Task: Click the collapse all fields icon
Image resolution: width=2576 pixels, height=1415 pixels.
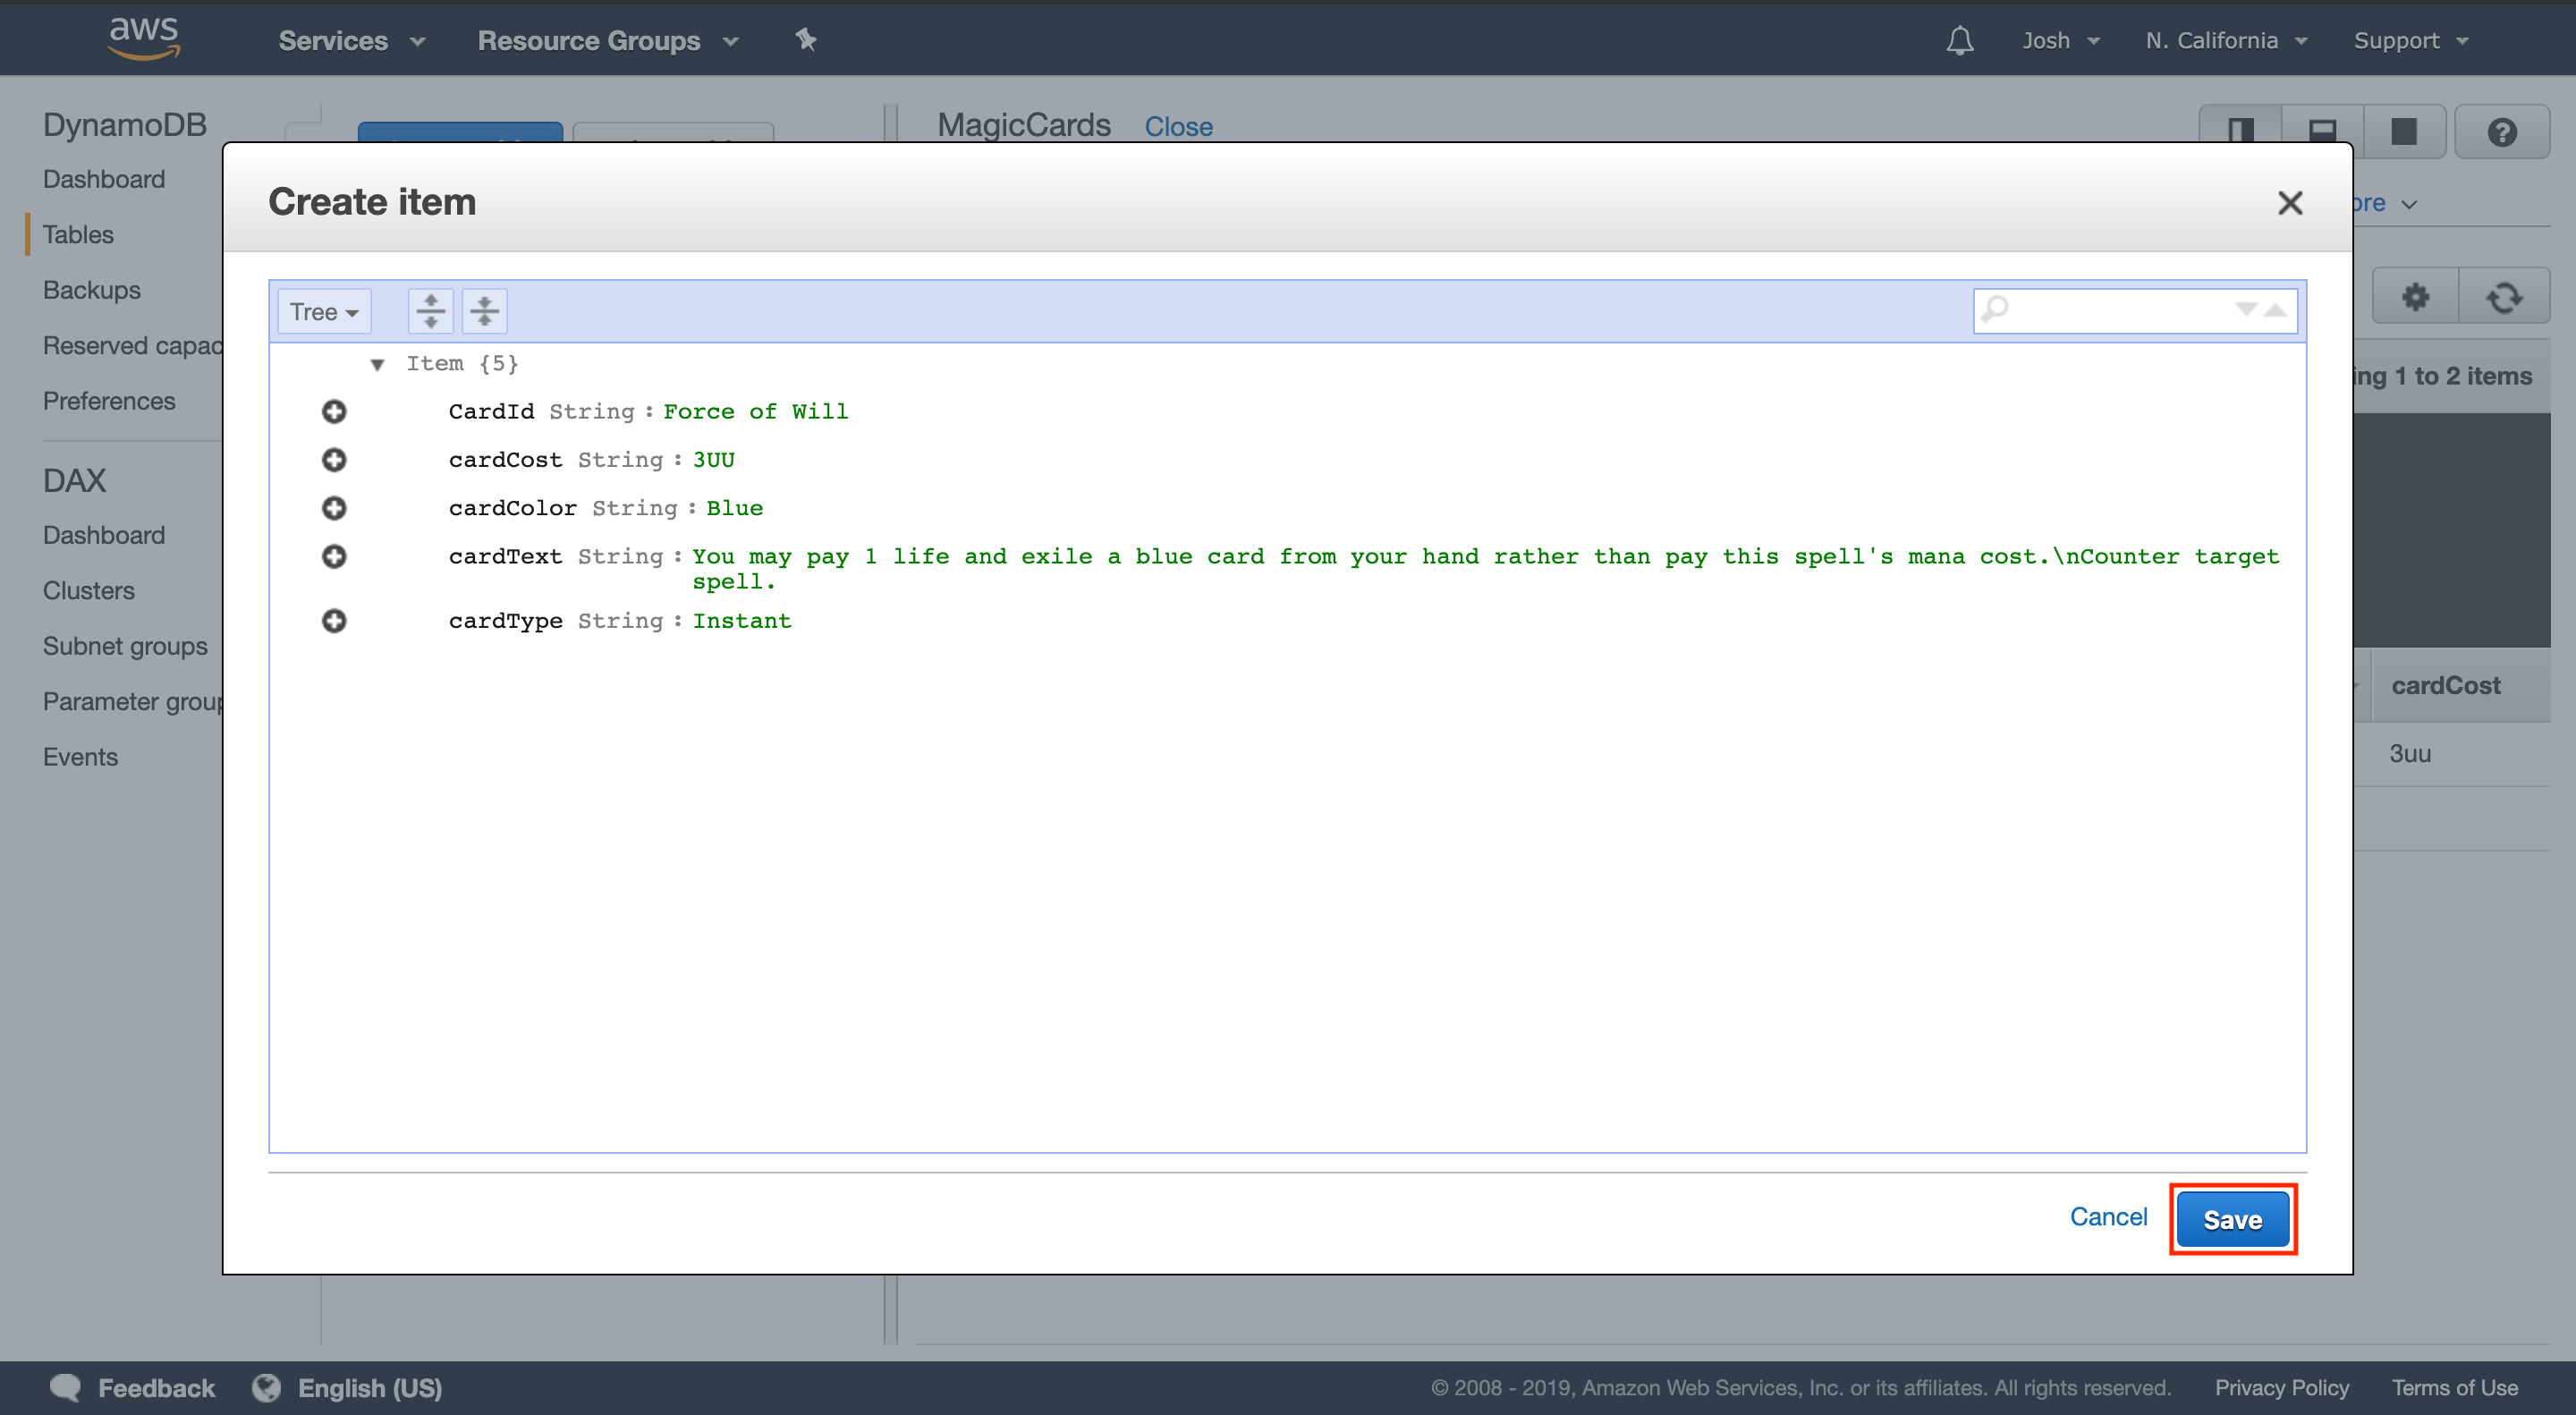Action: pyautogui.click(x=484, y=311)
